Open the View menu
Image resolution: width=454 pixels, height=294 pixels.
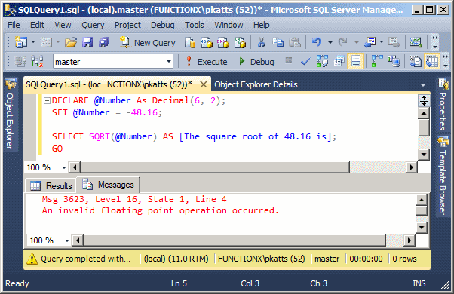click(x=63, y=26)
